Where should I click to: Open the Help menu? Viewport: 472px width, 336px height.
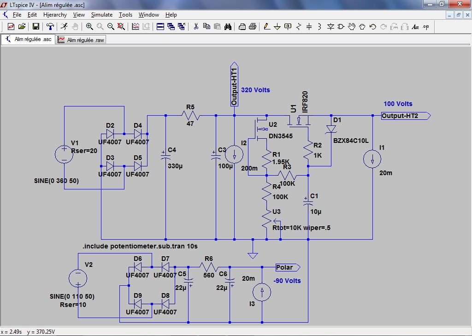[171, 15]
